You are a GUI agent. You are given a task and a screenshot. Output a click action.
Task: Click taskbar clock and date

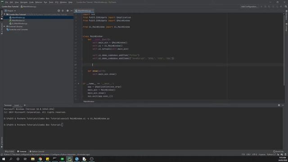pyautogui.click(x=283, y=159)
